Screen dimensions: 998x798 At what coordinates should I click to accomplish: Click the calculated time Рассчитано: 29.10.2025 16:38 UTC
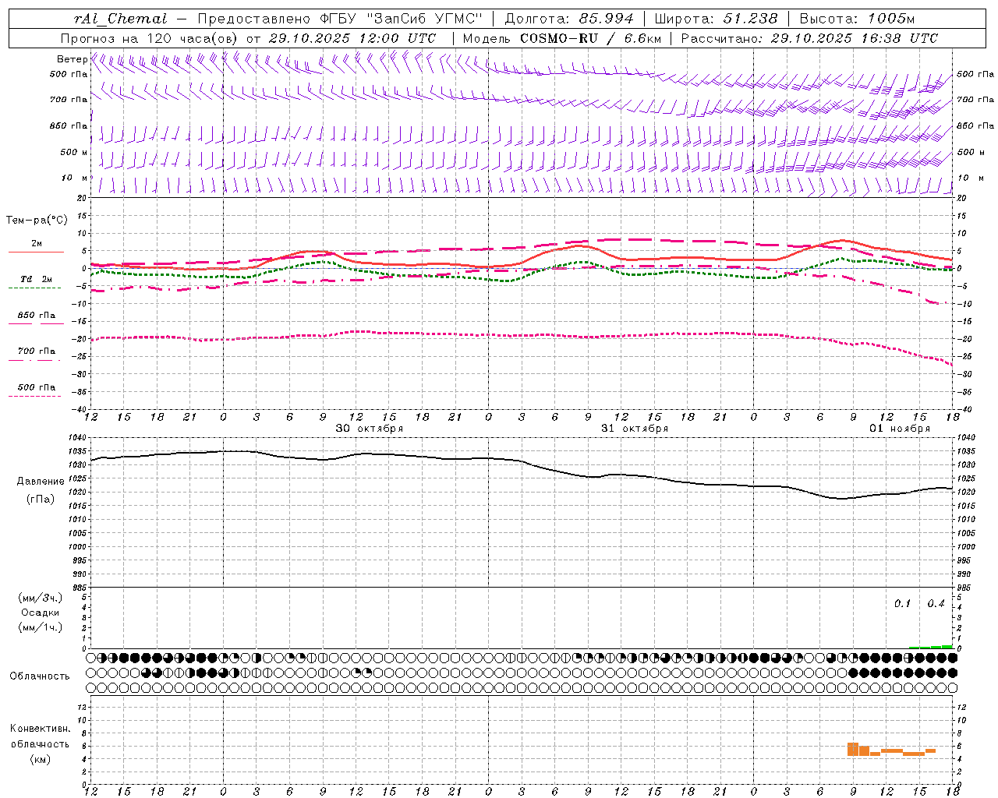pos(809,38)
